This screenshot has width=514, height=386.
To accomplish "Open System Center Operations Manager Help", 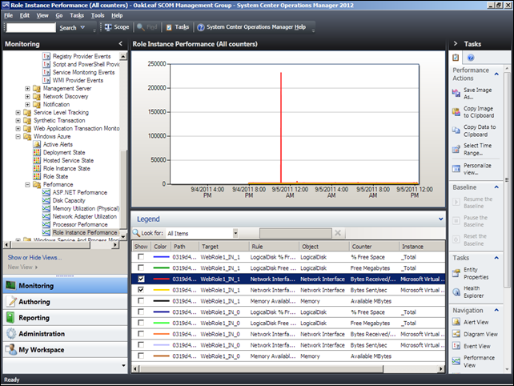I will pyautogui.click(x=251, y=27).
